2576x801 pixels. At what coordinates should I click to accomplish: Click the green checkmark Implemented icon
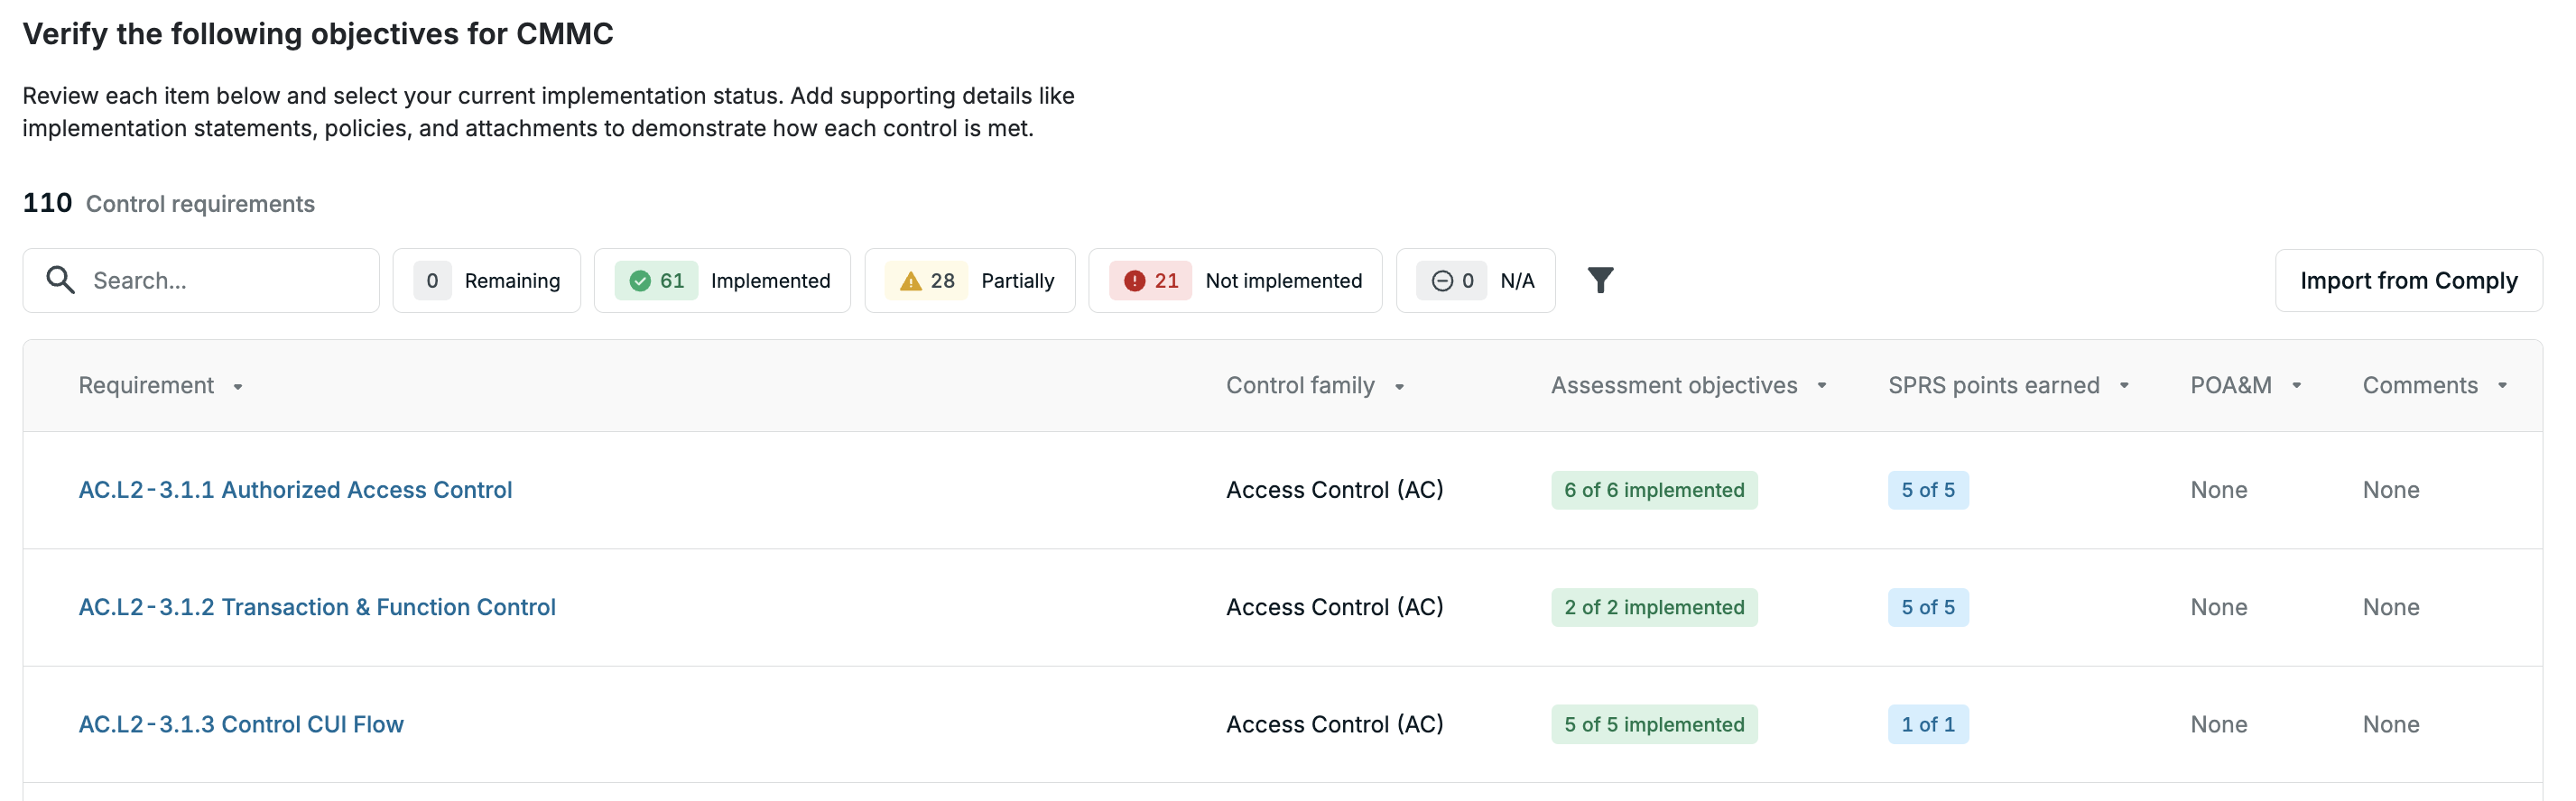[x=640, y=281]
